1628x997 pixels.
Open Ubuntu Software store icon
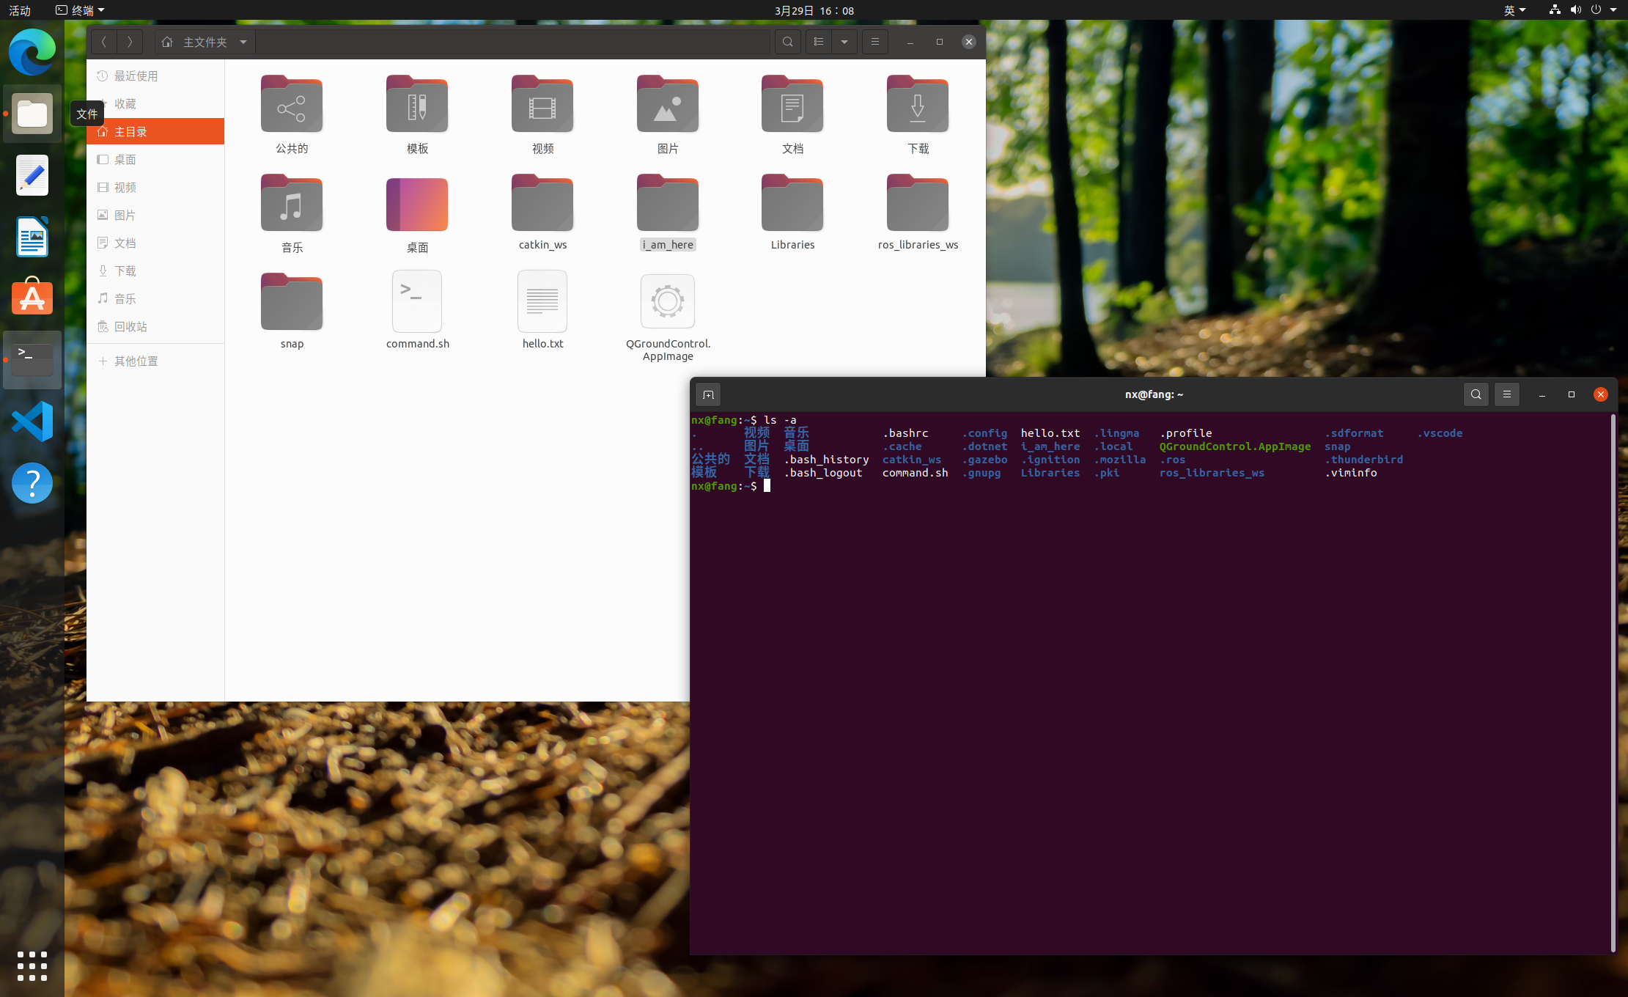coord(32,297)
